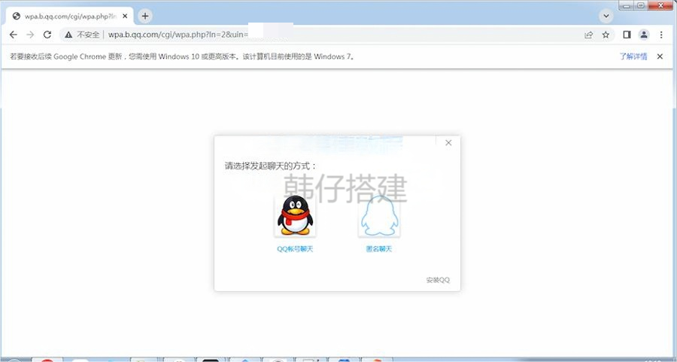The image size is (677, 362).
Task: Open the 安装QQ link
Action: (x=438, y=280)
